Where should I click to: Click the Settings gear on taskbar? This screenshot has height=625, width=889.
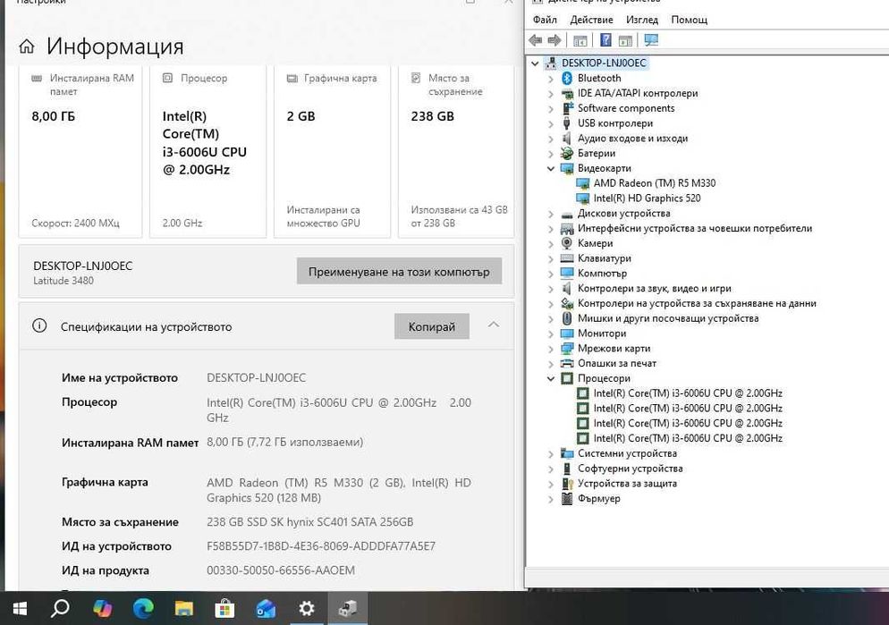pos(306,609)
